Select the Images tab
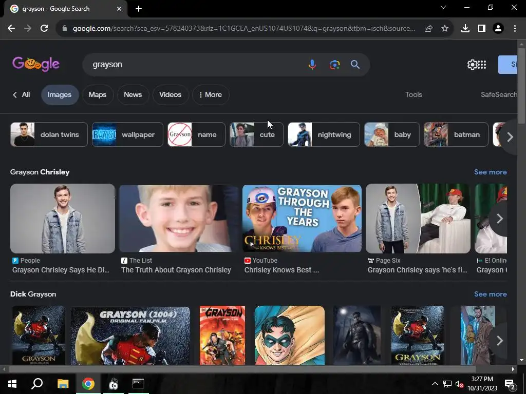526x394 pixels. click(x=60, y=95)
